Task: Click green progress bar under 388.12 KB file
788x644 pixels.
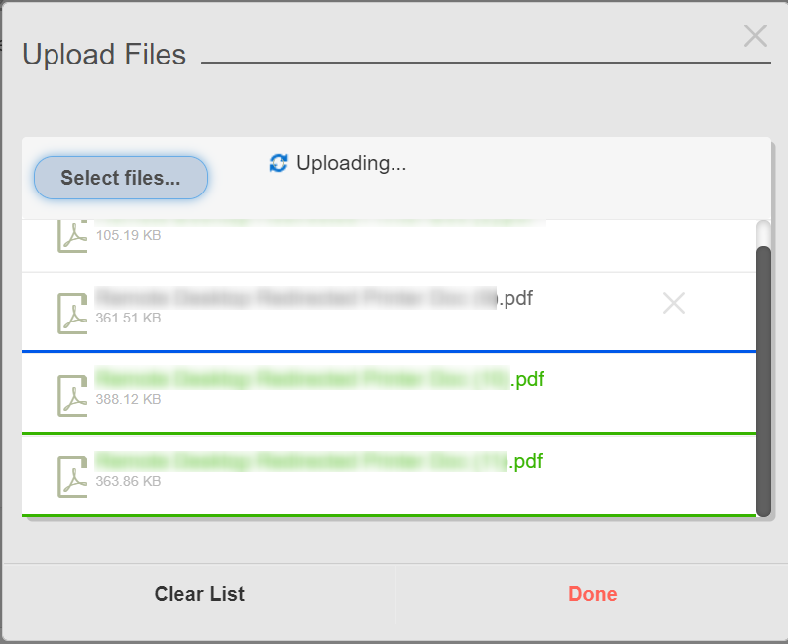Action: click(x=389, y=433)
